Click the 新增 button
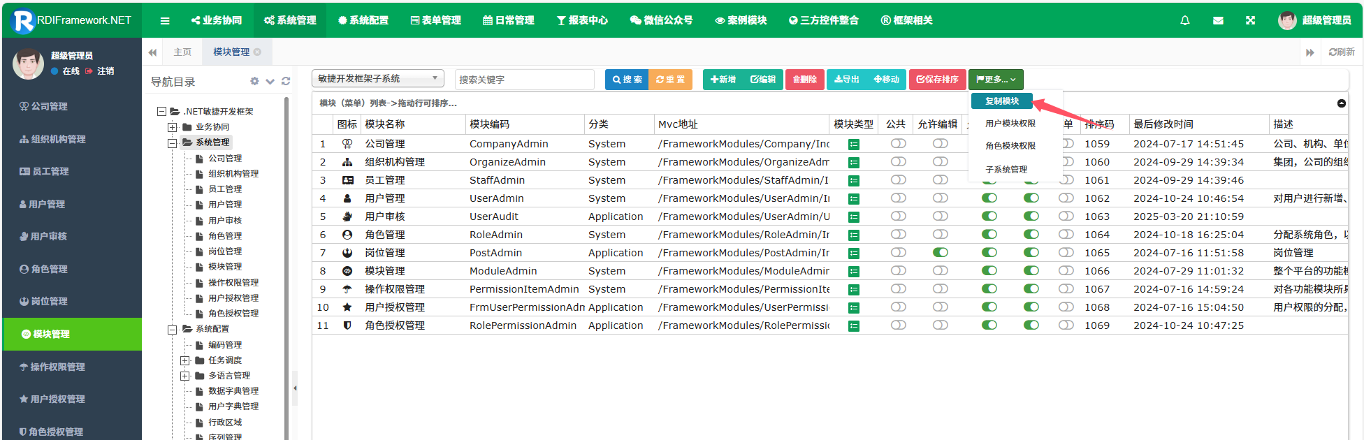 (x=723, y=80)
